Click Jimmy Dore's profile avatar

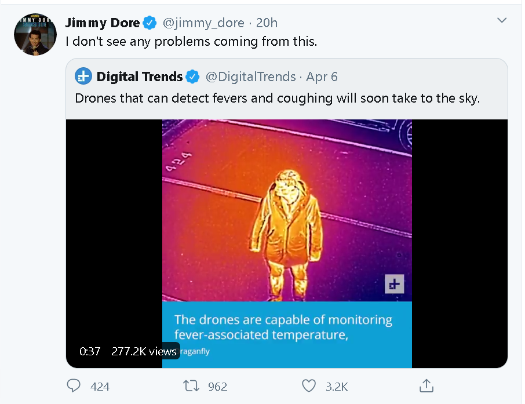click(x=35, y=34)
